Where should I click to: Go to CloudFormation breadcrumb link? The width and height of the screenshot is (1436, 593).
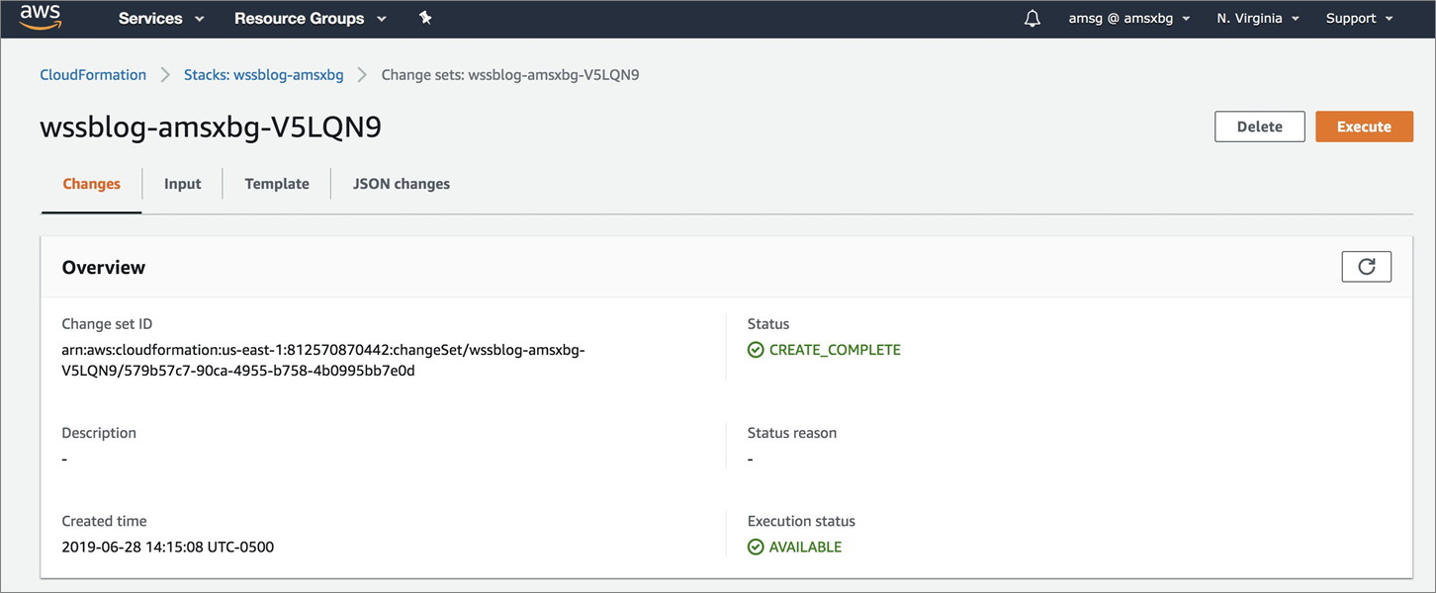93,74
